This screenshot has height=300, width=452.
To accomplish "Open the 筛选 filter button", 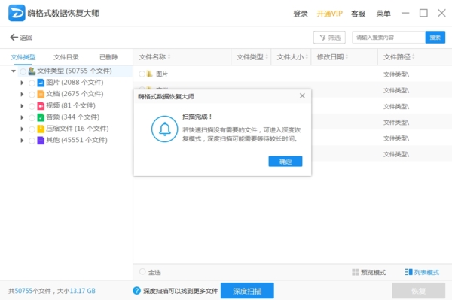I will [329, 38].
